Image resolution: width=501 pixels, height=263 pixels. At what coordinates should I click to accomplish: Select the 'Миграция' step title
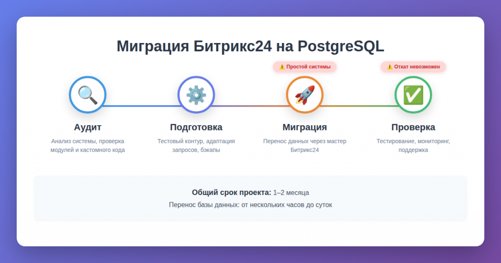coord(304,127)
